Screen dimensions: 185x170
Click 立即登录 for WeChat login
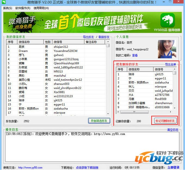[x=173, y=167]
